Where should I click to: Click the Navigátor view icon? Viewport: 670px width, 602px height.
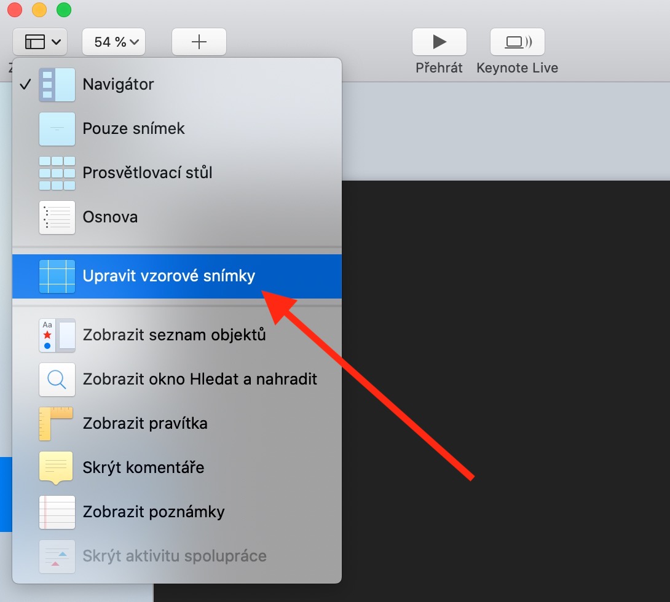[x=57, y=85]
